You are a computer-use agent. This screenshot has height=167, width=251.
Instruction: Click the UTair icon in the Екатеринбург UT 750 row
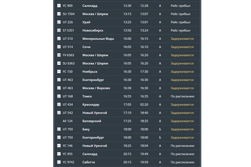59,138
